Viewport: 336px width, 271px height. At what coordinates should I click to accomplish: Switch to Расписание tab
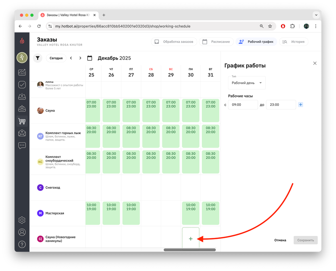(216, 42)
